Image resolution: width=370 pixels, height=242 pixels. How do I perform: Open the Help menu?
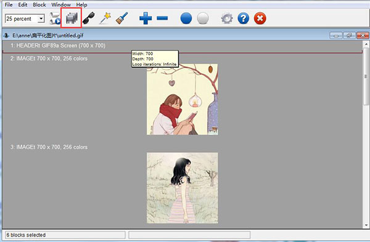click(81, 5)
